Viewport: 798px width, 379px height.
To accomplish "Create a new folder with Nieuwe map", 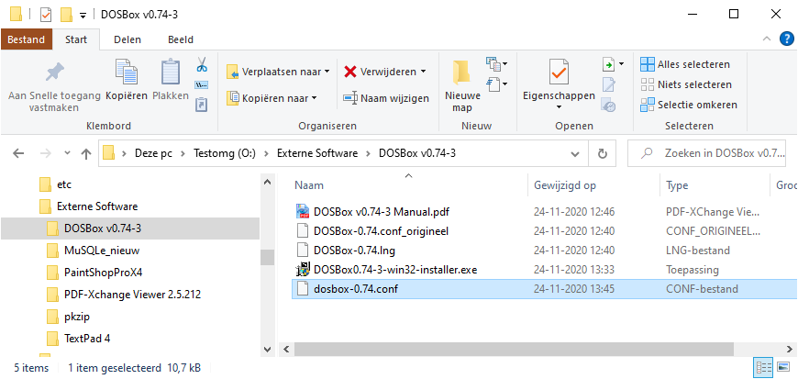I will point(462,86).
